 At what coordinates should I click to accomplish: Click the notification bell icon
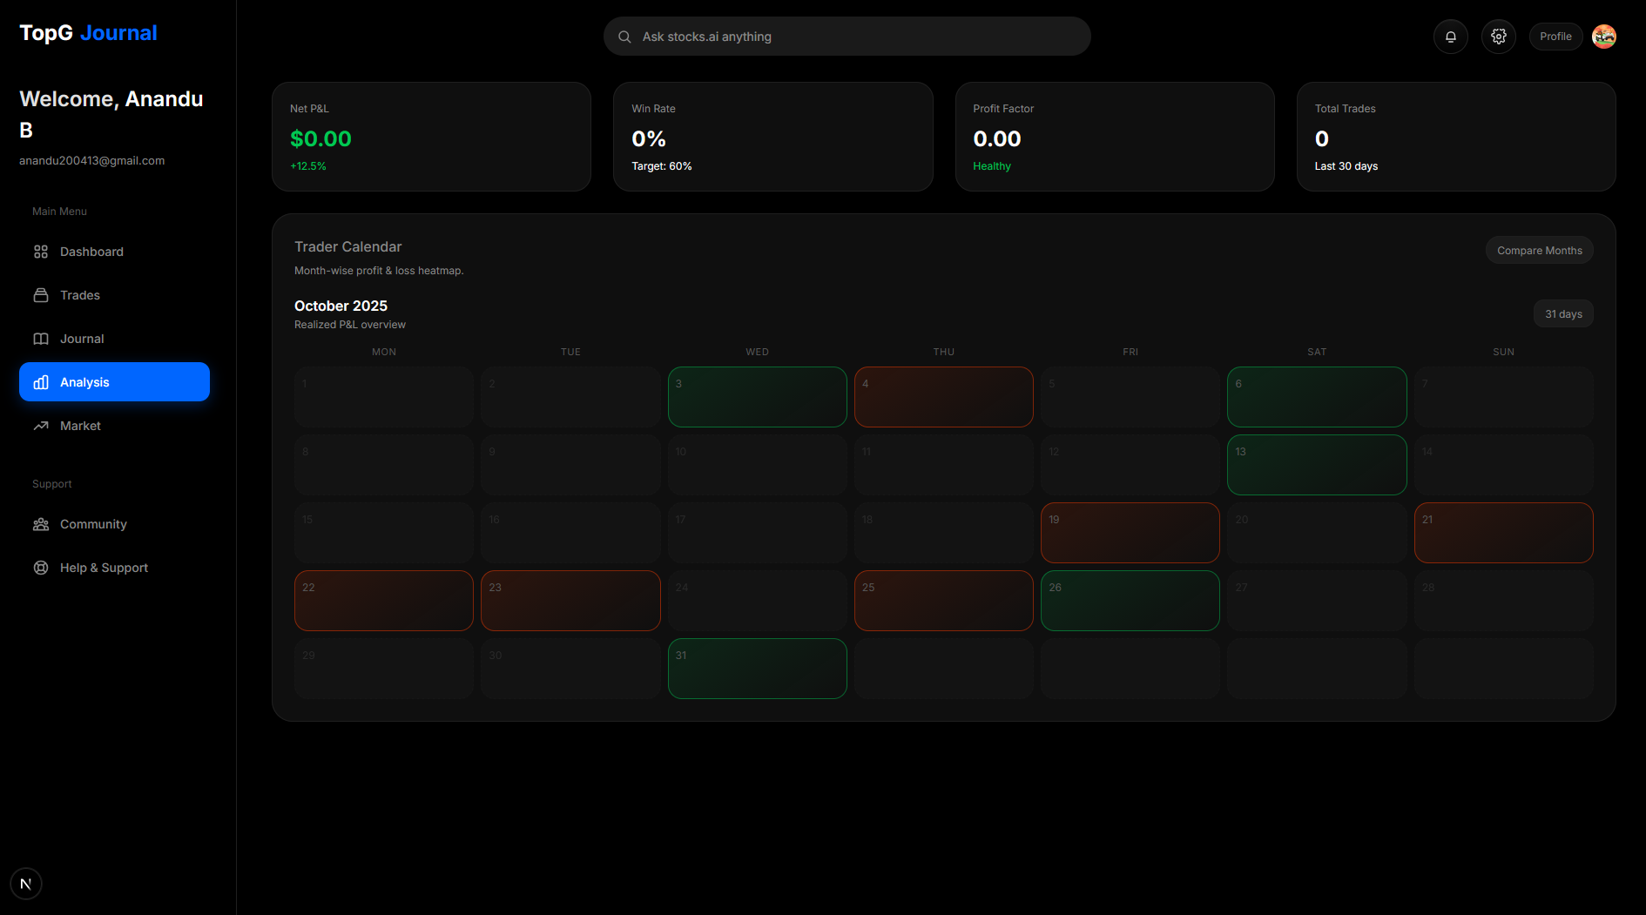tap(1450, 37)
